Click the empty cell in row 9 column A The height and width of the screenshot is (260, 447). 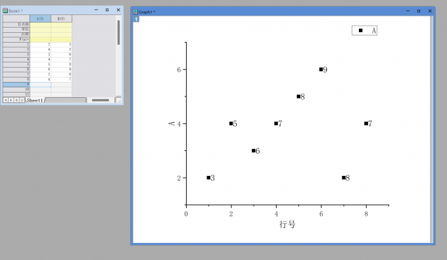click(x=41, y=85)
